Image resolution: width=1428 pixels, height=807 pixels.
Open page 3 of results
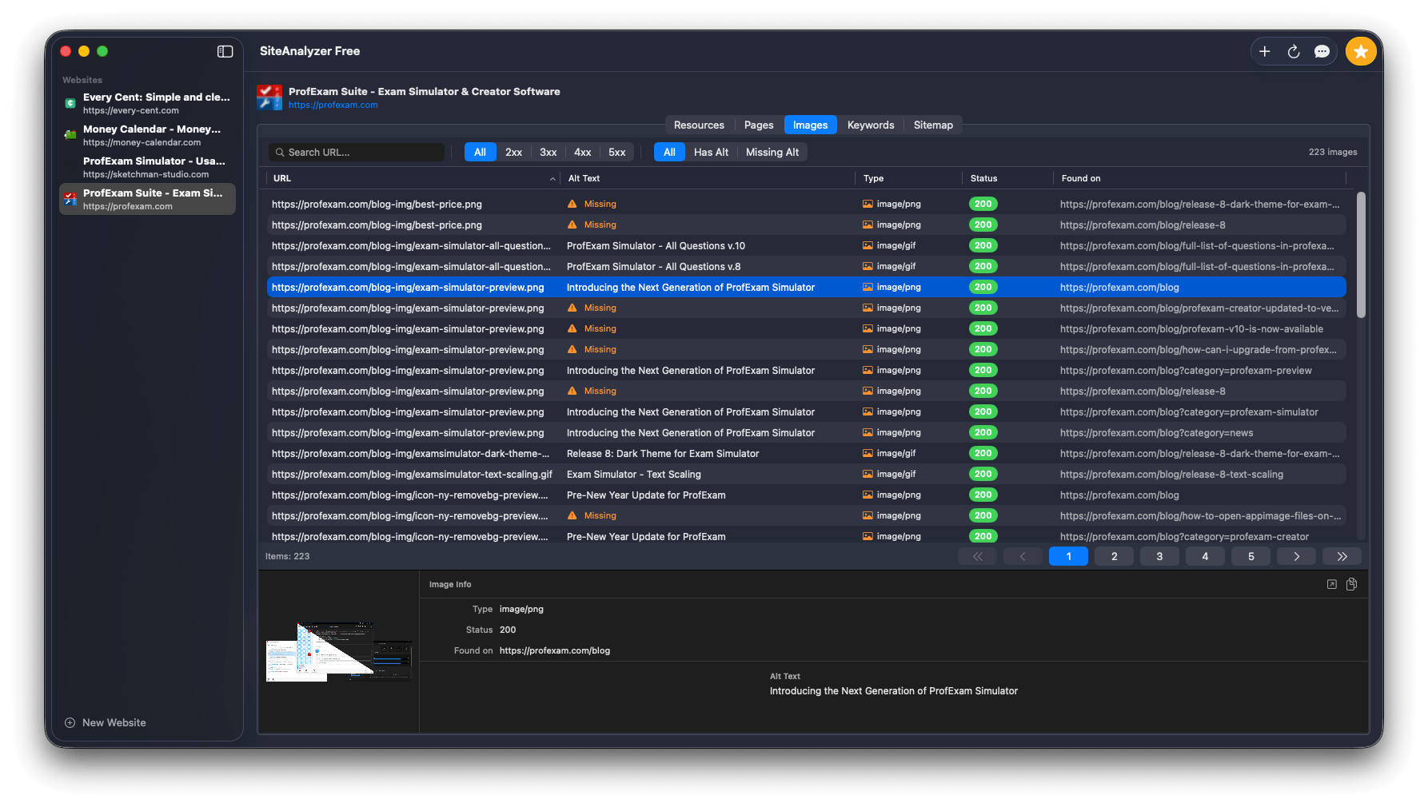1159,556
